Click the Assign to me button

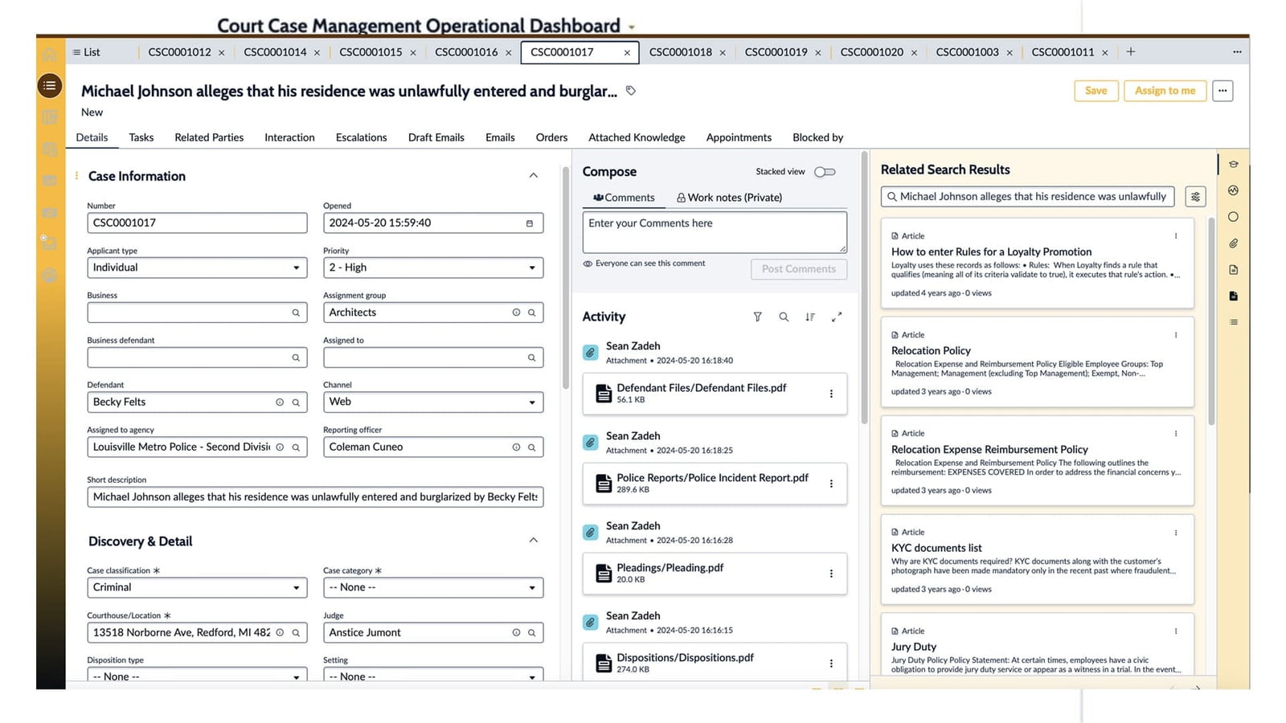(x=1165, y=91)
